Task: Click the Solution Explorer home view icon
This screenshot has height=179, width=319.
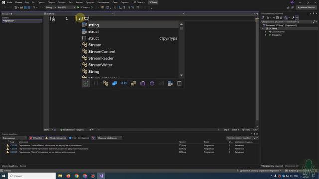Action: point(263,18)
